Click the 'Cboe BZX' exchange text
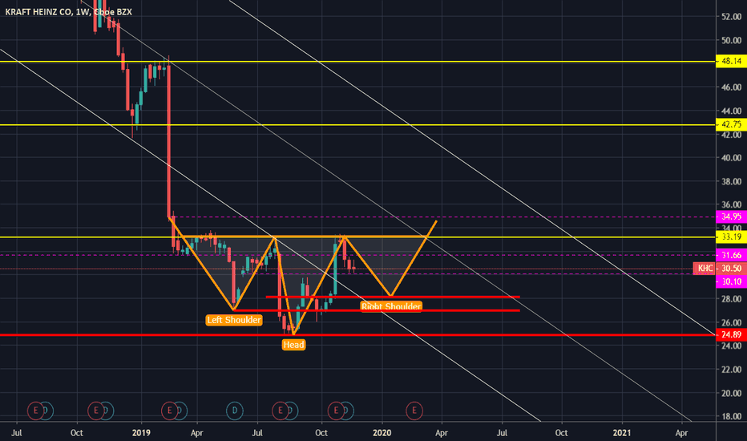 [113, 12]
